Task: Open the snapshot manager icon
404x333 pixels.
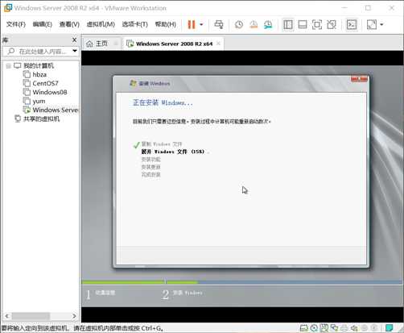Action: (x=268, y=24)
